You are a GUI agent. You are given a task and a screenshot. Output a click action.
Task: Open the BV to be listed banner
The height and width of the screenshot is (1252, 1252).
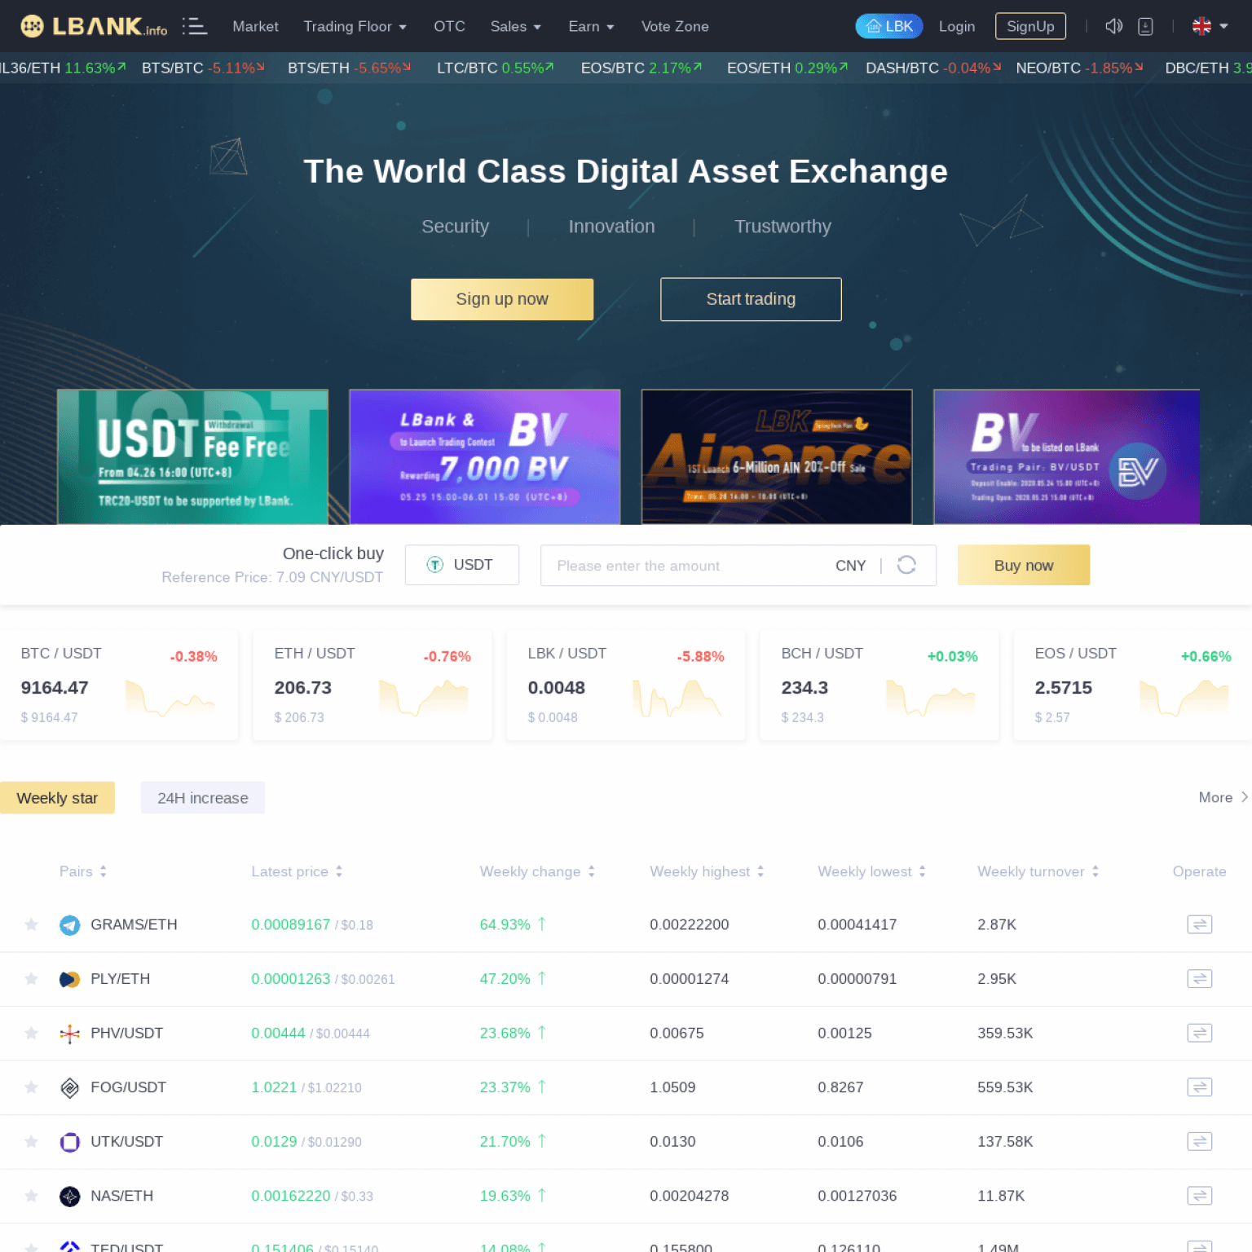pyautogui.click(x=1067, y=456)
